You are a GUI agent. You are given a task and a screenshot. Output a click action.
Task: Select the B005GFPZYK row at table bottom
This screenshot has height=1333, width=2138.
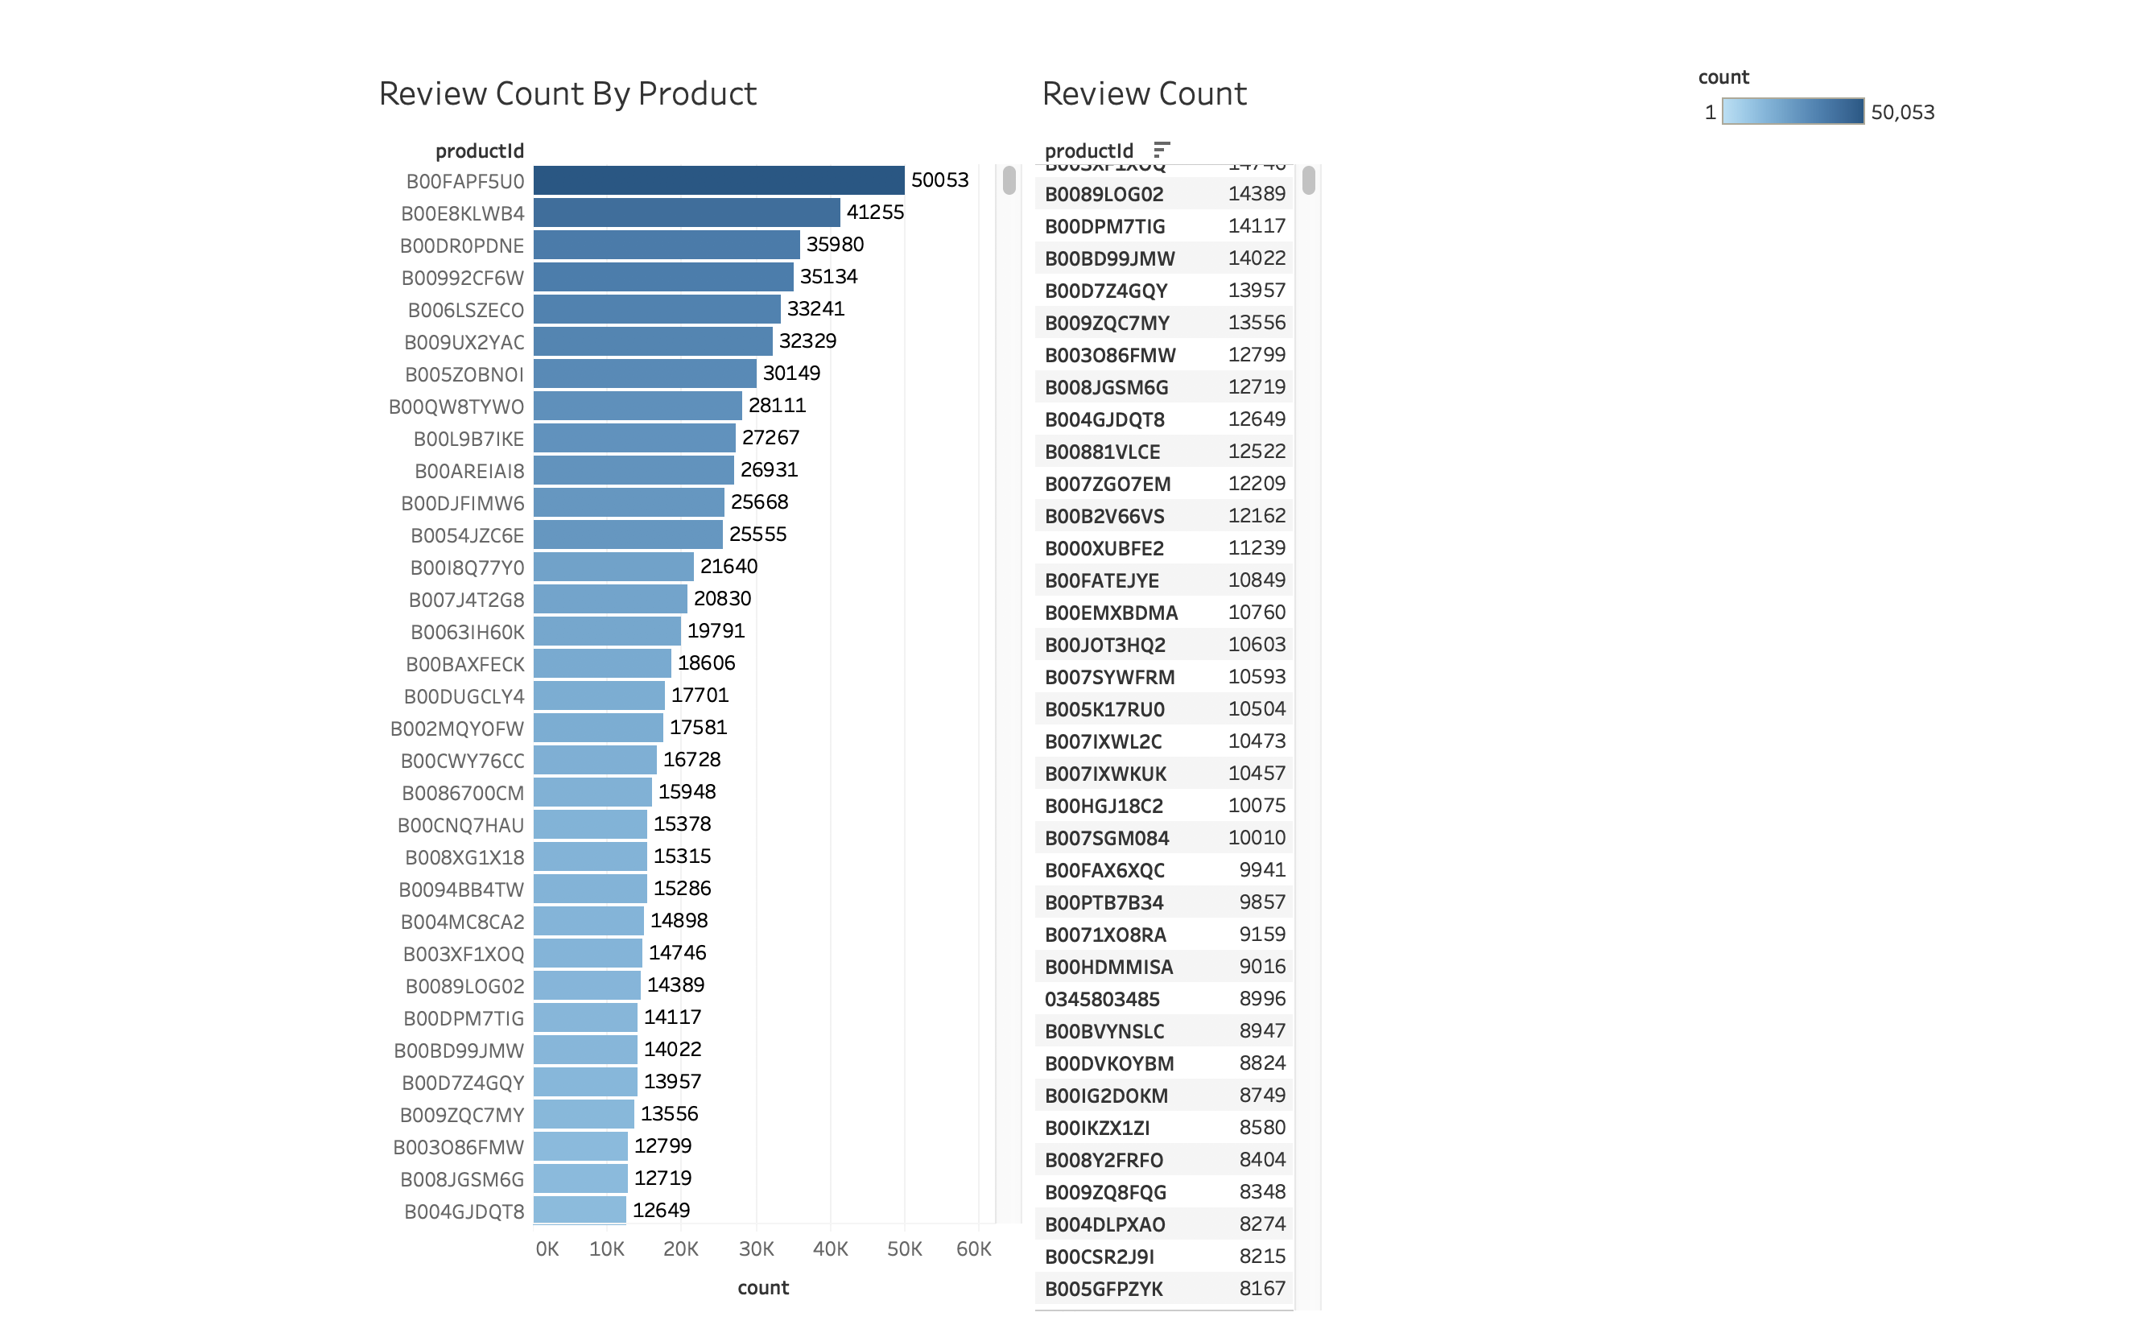[x=1164, y=1287]
